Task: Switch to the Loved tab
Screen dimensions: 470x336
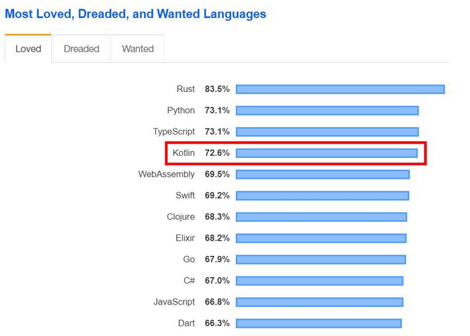Action: click(28, 48)
